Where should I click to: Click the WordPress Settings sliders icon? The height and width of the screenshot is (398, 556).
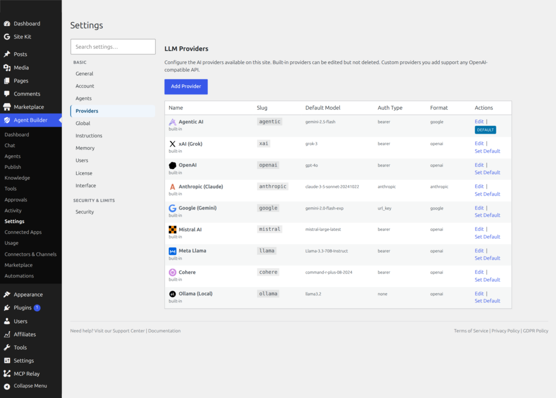tap(7, 361)
